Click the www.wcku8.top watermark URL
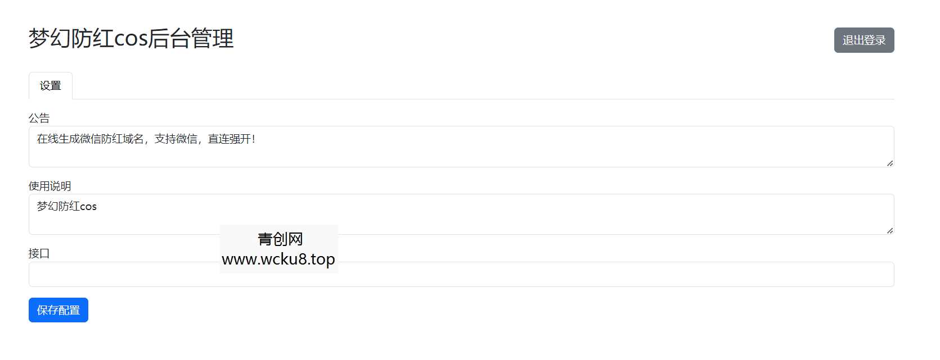 click(x=278, y=259)
